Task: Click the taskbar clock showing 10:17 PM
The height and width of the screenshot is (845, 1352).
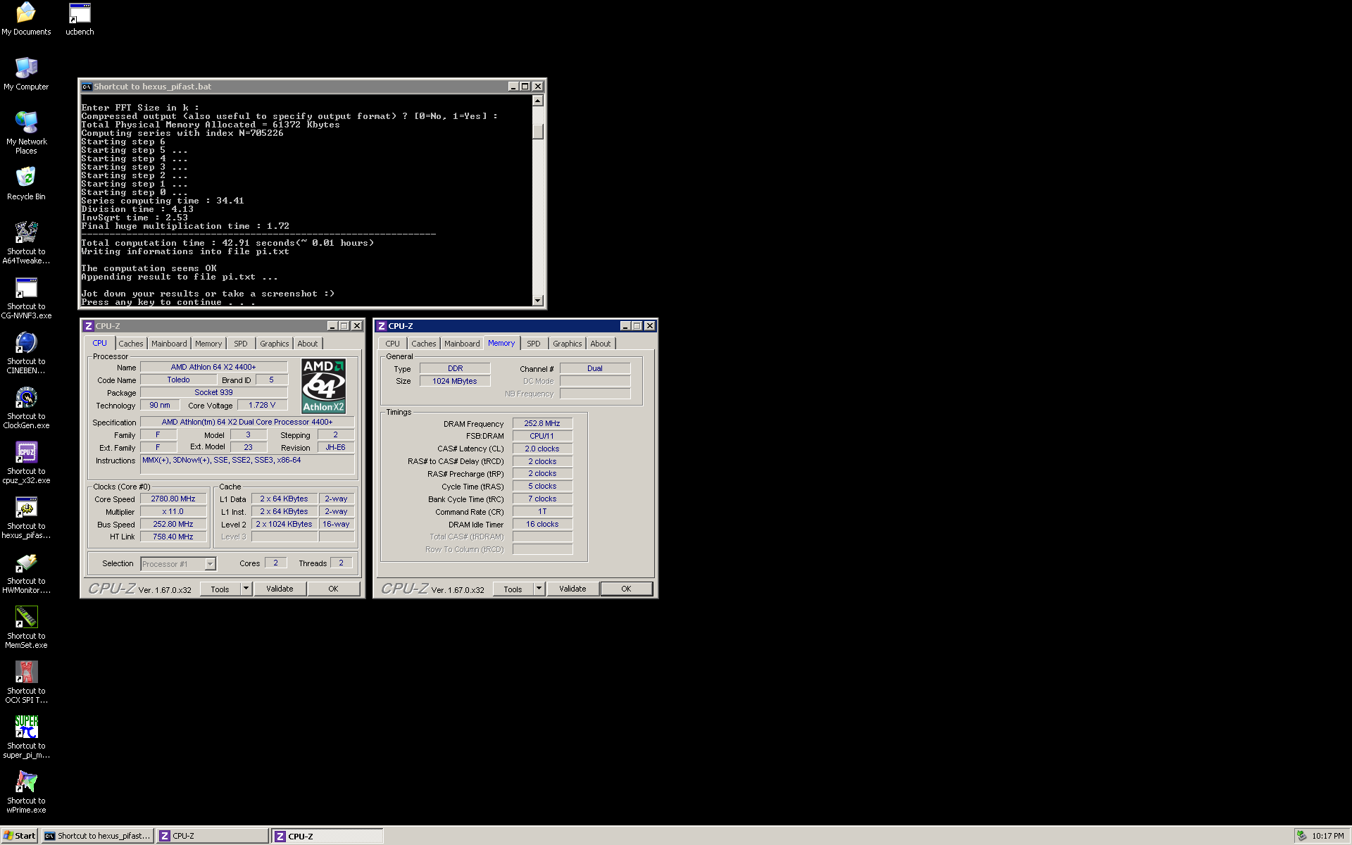Action: pos(1328,836)
